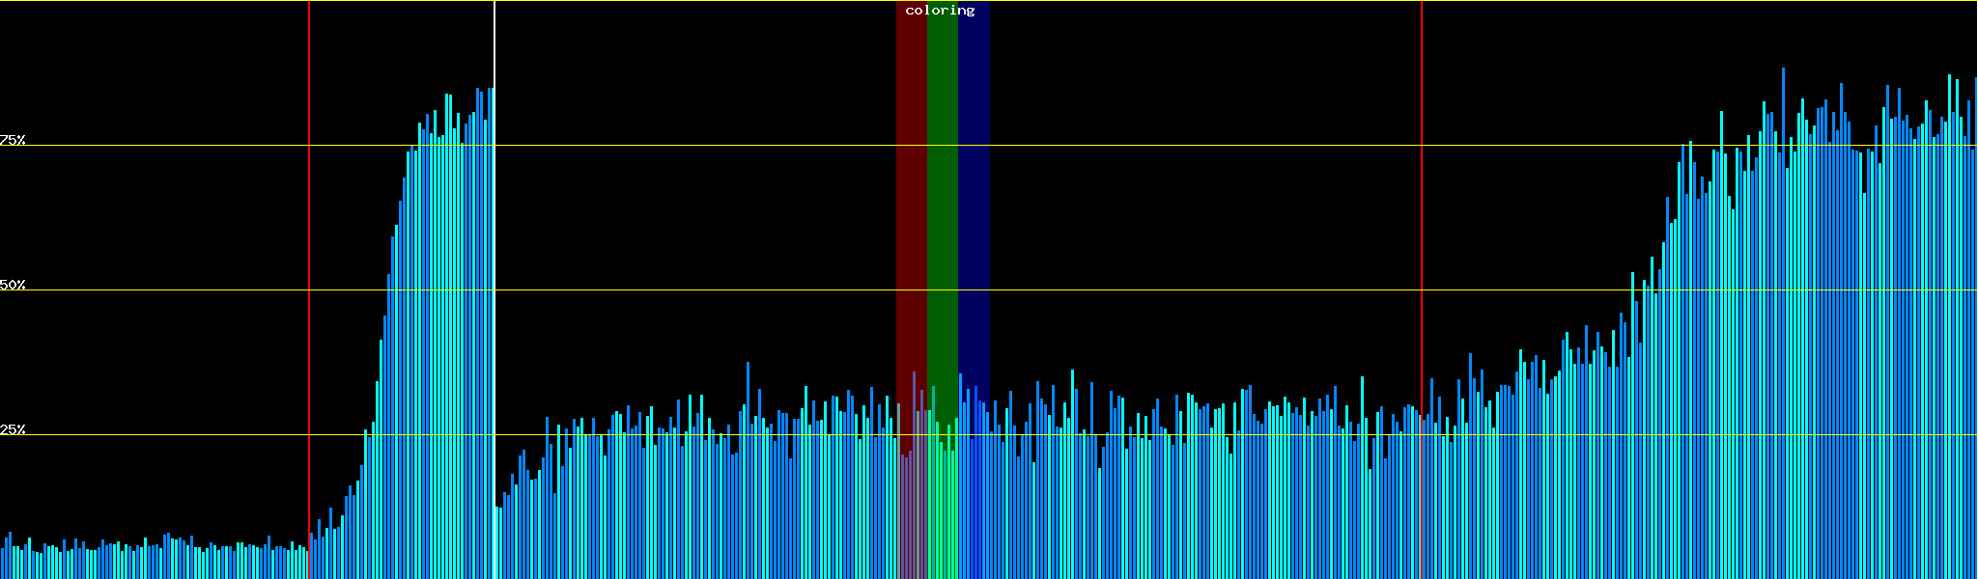Select the blue coloring band
This screenshot has width=1978, height=579.
tap(974, 193)
